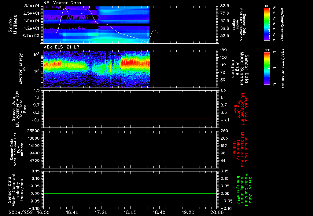Click the "2009/252" date label
Screen dimensions: 313x216
20,212
